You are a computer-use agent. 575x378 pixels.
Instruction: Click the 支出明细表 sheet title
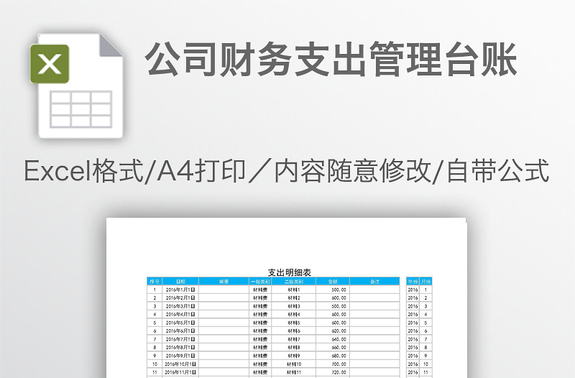point(289,272)
